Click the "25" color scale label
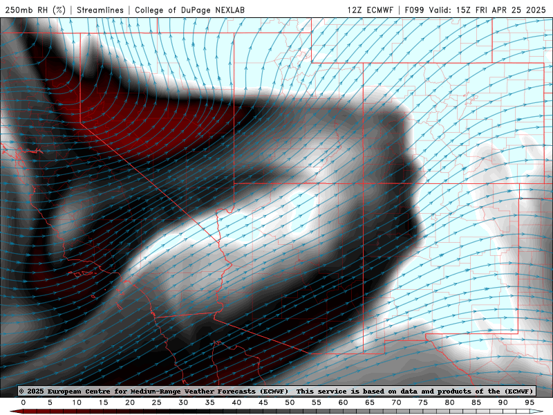The image size is (553, 415). (x=157, y=403)
